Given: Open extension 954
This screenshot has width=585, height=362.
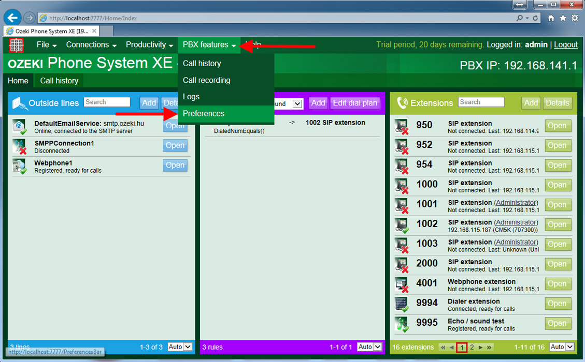Looking at the screenshot, I should pos(558,165).
